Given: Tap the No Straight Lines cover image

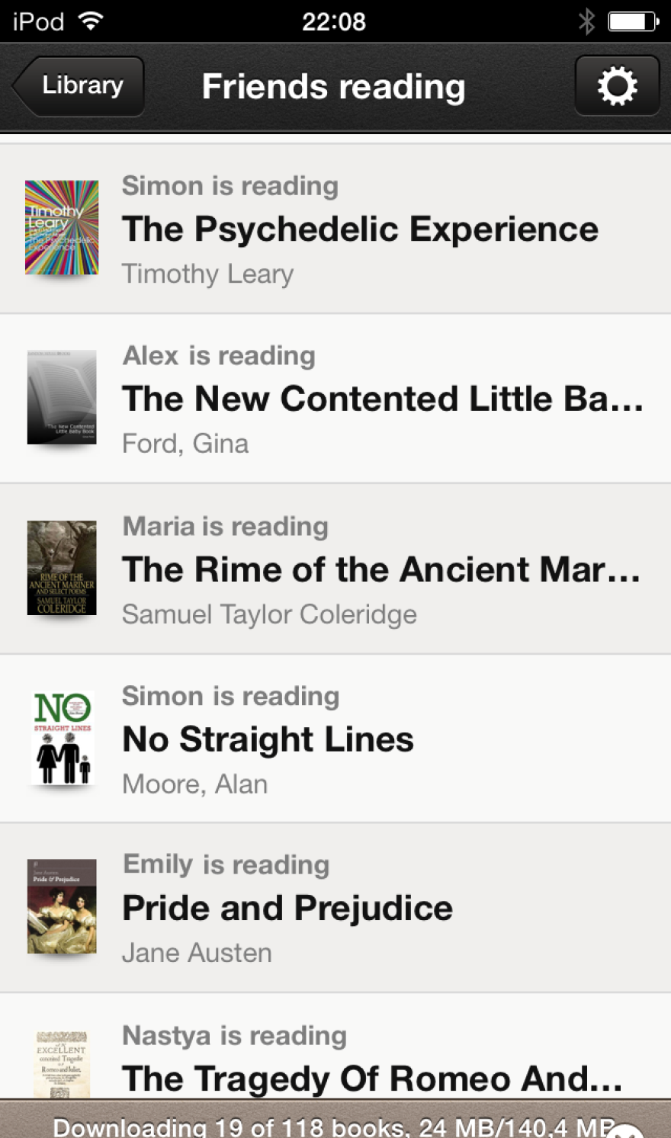Looking at the screenshot, I should [x=63, y=737].
